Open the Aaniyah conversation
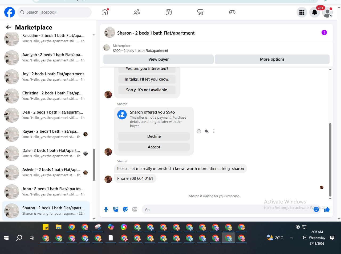Screen dimensions: 341x254 46,57
